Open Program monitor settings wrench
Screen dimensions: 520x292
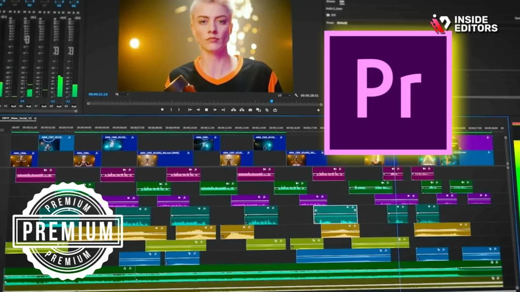tap(296, 95)
